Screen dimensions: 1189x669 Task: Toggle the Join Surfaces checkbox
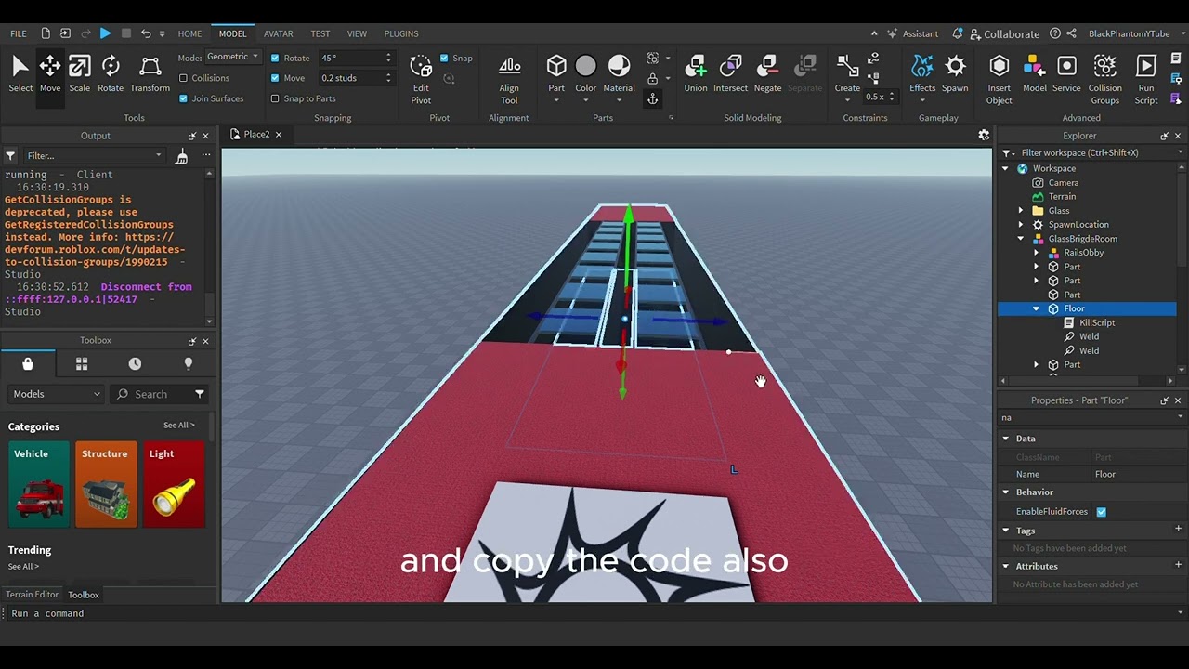tap(183, 98)
